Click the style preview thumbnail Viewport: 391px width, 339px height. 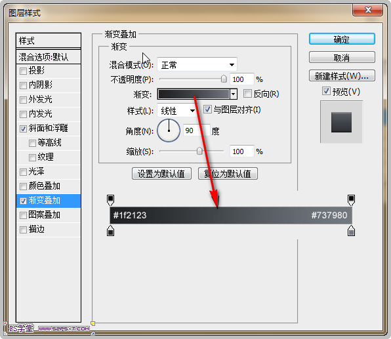341,122
